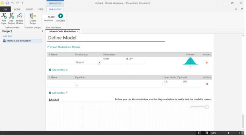Delete the Y output row

click(207, 84)
